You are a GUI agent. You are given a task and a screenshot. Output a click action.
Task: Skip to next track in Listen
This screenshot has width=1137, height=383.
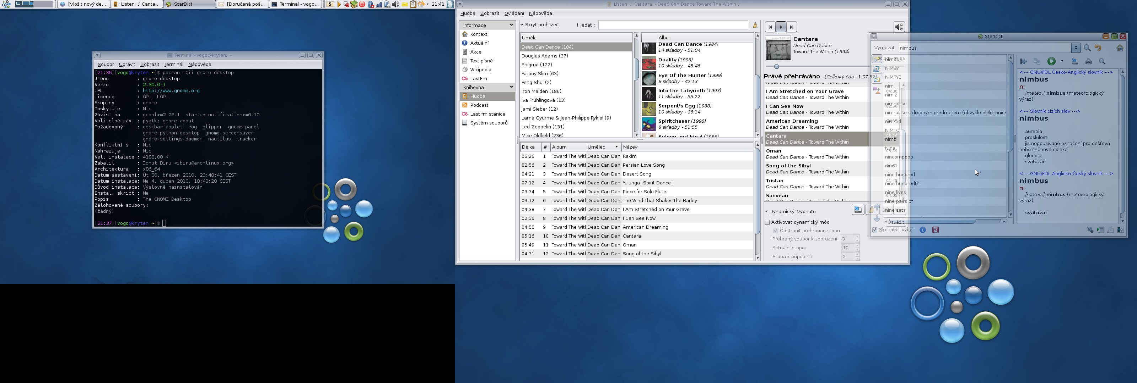tap(792, 27)
